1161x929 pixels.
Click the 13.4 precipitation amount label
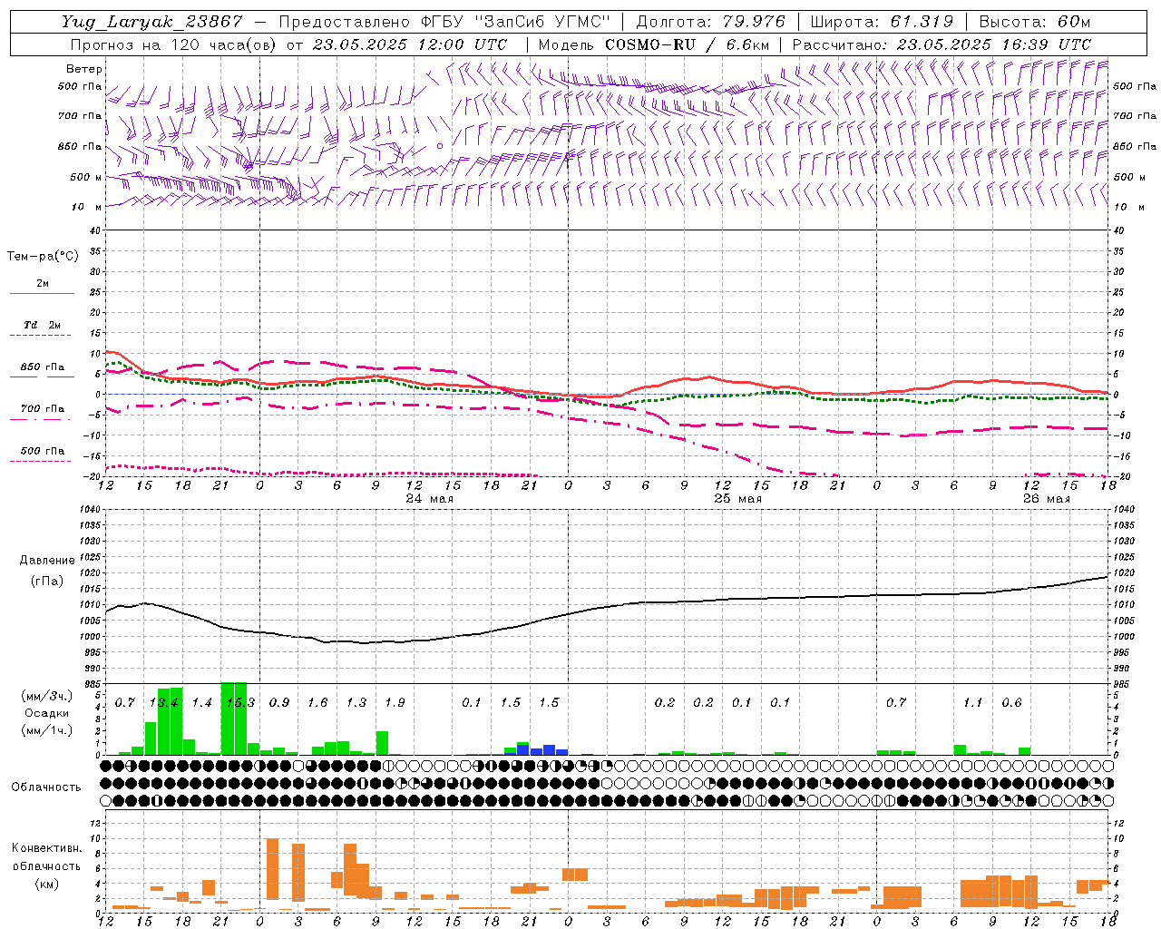[x=163, y=702]
